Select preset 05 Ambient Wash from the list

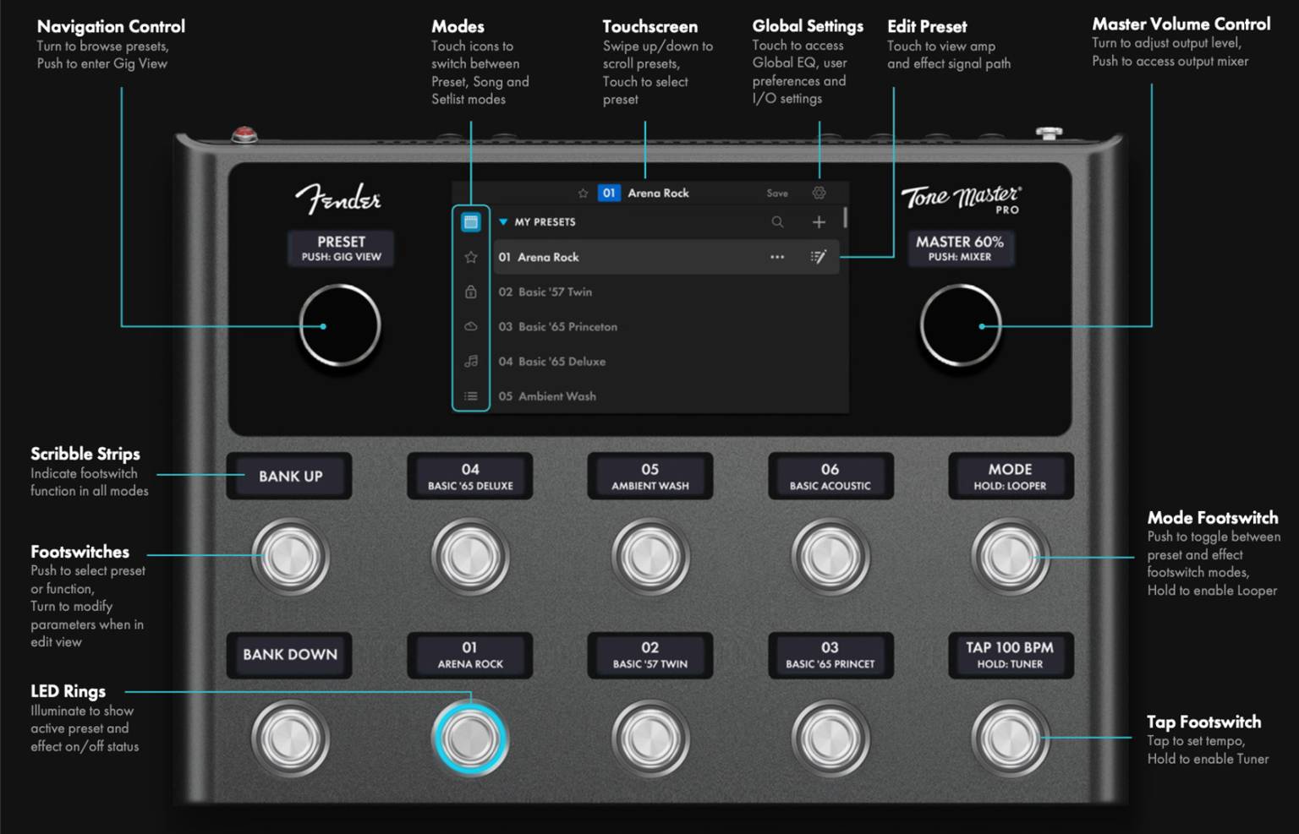click(x=549, y=395)
